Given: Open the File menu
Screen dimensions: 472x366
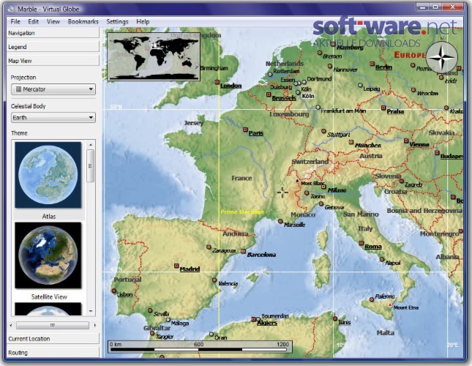Looking at the screenshot, I should point(15,22).
